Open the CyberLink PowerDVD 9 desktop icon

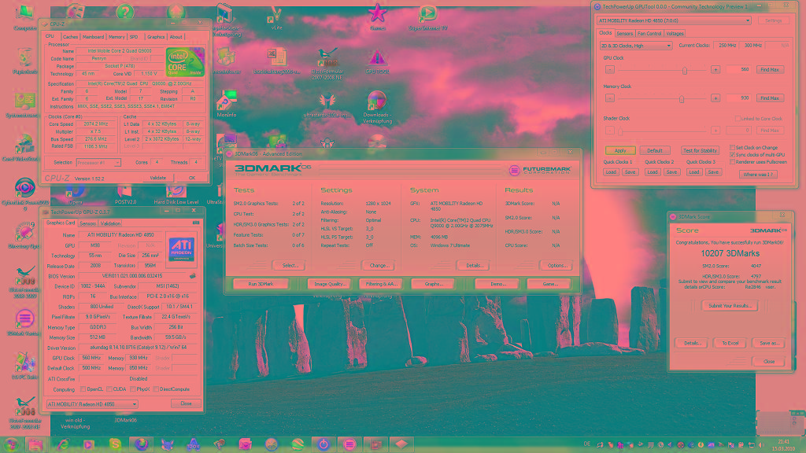tap(24, 194)
